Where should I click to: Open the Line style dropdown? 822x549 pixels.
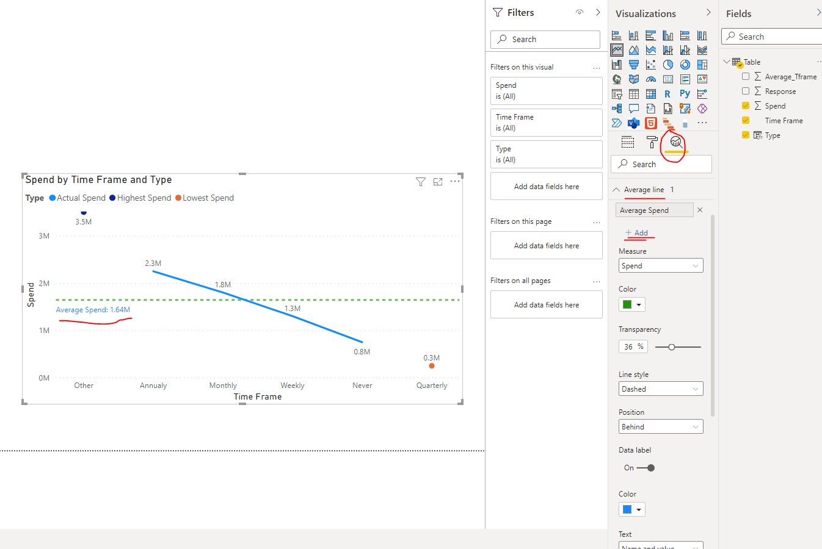661,389
